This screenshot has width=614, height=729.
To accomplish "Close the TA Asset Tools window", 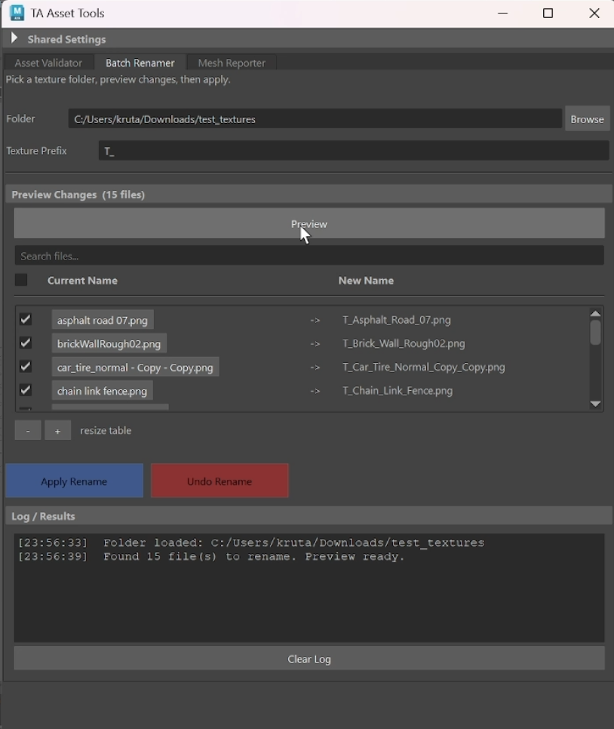I will coord(594,13).
